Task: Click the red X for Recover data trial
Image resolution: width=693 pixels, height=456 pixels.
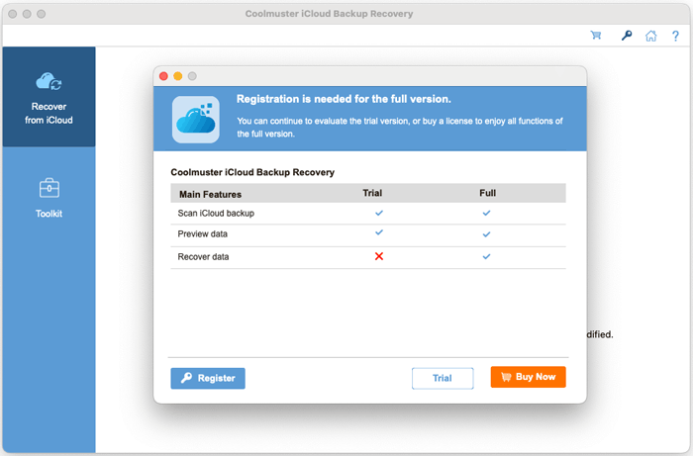Action: pyautogui.click(x=379, y=256)
